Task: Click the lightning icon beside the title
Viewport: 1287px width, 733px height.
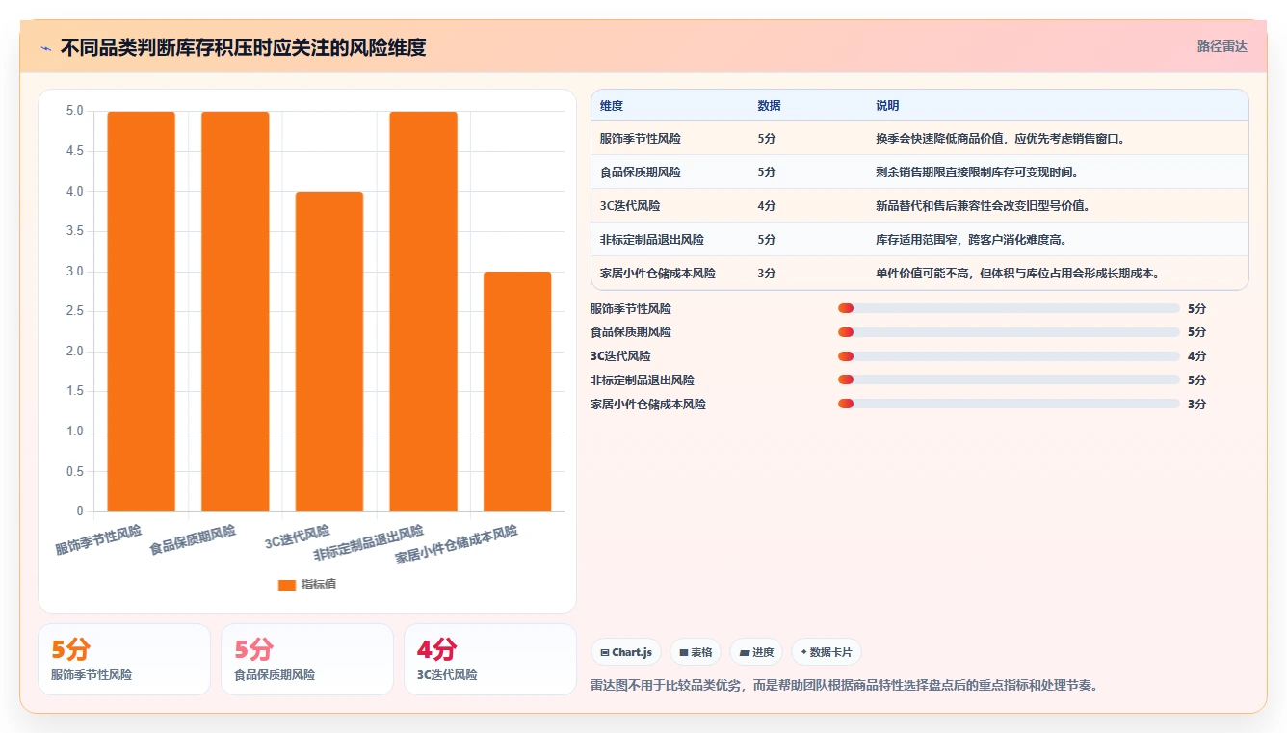Action: pos(45,47)
